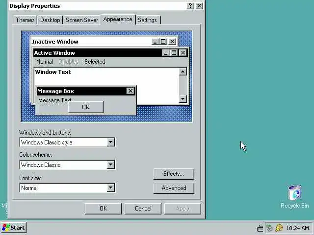
Task: Click the Active Window title bar in preview
Action: (x=110, y=53)
